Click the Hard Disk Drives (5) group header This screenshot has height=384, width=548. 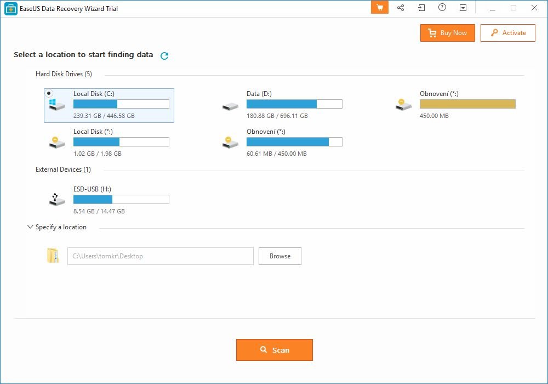(x=64, y=74)
